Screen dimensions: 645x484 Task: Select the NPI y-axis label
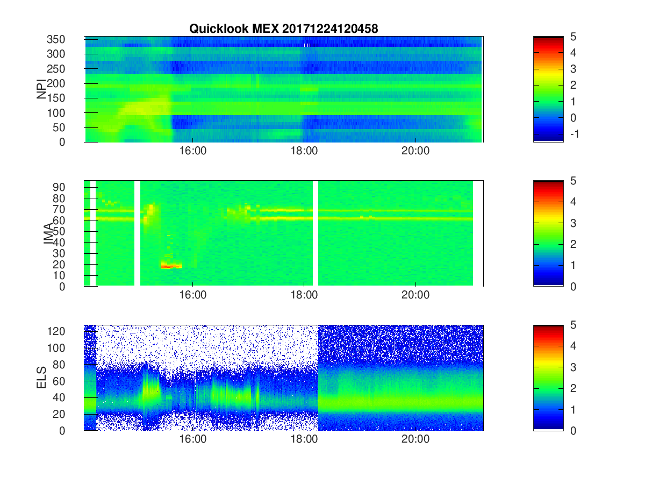pyautogui.click(x=41, y=89)
